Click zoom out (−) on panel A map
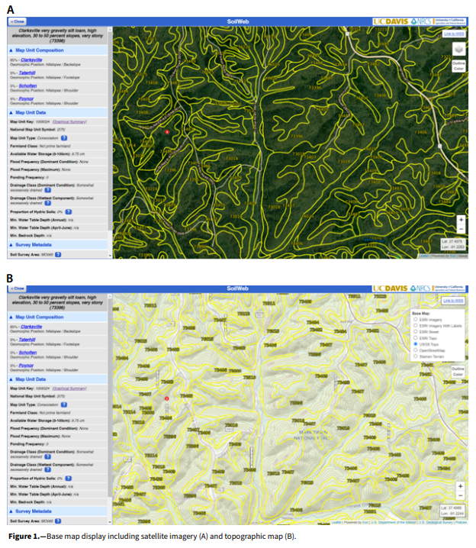This screenshot has width=476, height=548. (x=461, y=229)
